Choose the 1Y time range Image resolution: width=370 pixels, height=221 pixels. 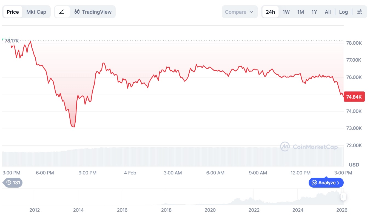point(314,12)
